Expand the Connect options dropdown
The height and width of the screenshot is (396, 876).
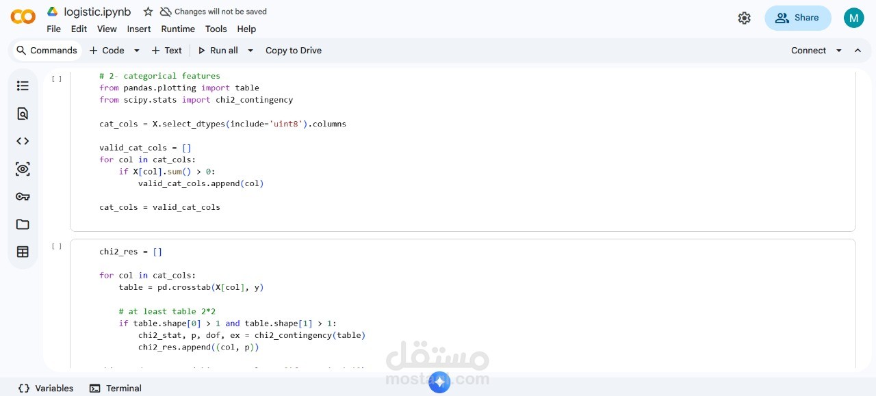[838, 51]
